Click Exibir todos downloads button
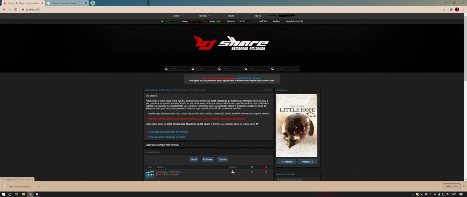The width and height of the screenshot is (467, 197). tap(451, 186)
